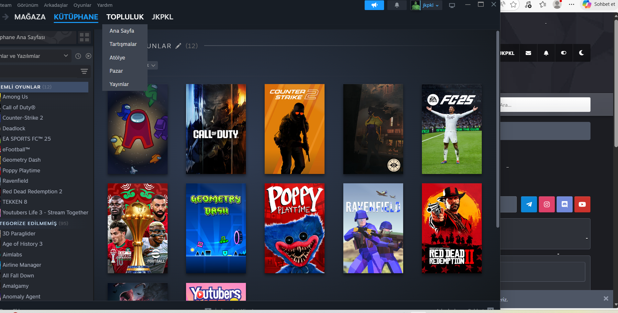Open the Görünüm menu
This screenshot has height=313, width=618.
[x=28, y=5]
